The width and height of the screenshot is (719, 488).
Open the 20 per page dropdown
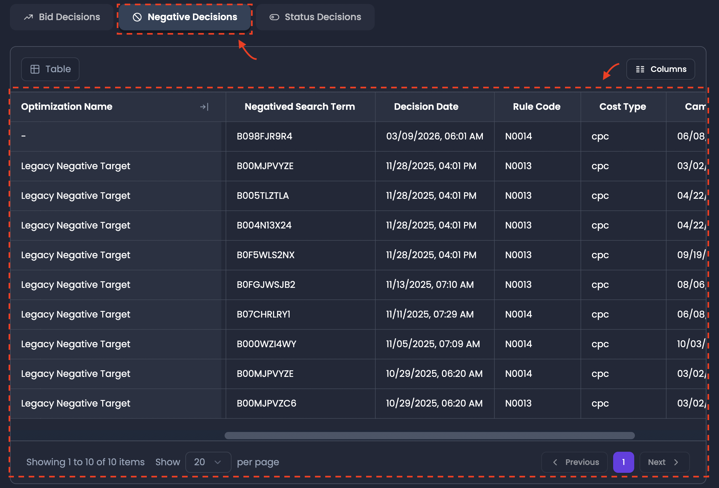208,462
